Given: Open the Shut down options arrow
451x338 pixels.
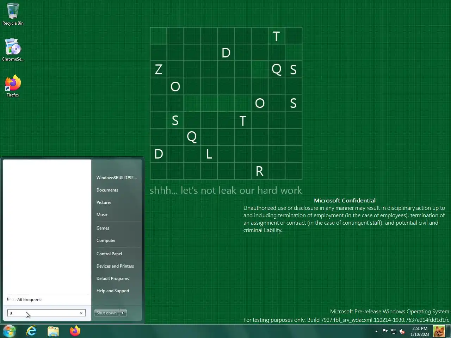Looking at the screenshot, I should coord(123,313).
